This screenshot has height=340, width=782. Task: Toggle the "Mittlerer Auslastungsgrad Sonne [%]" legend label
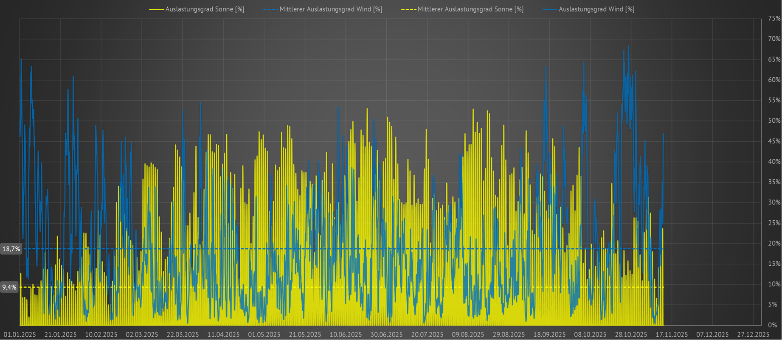(470, 9)
